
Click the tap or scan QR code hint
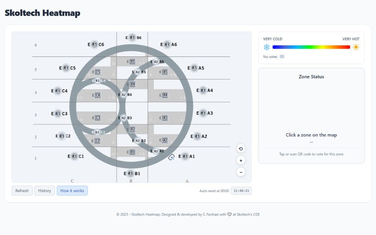pyautogui.click(x=311, y=154)
